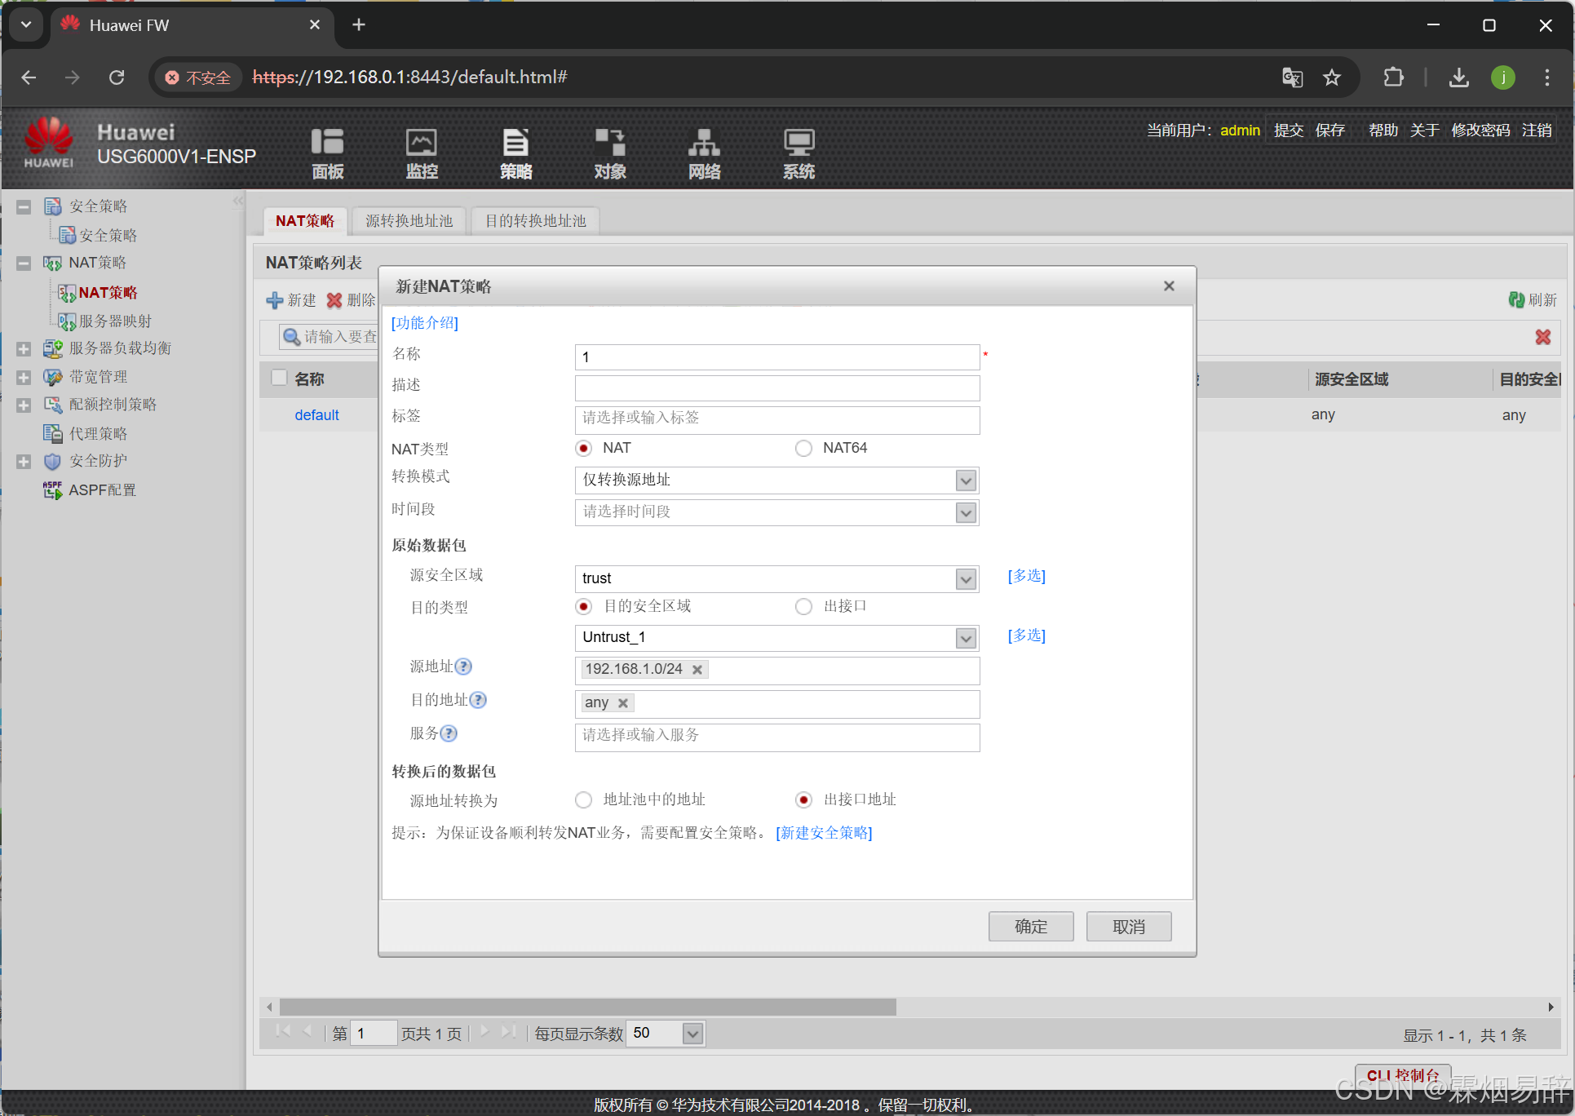
Task: Open the 网络 network icon
Action: tap(704, 143)
